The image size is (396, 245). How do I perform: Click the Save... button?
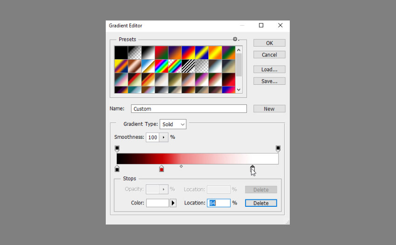coord(269,81)
